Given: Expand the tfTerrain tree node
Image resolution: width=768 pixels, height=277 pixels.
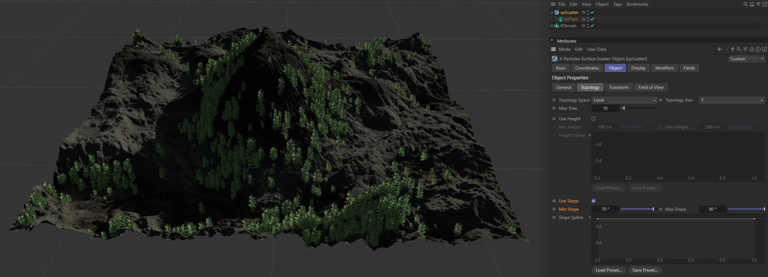Looking at the screenshot, I should [551, 26].
